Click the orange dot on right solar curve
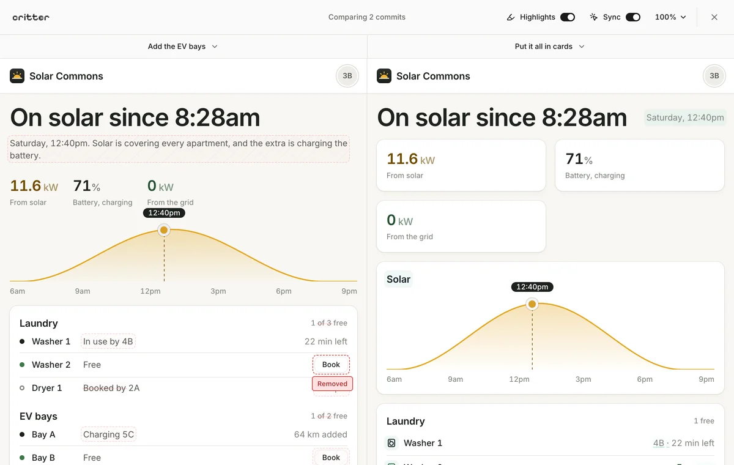 coord(532,304)
